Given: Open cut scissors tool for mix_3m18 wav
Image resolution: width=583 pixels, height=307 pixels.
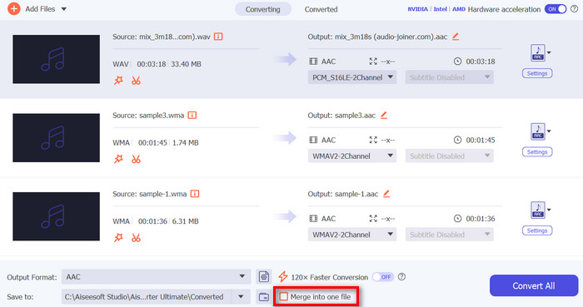Looking at the screenshot, I should [136, 81].
